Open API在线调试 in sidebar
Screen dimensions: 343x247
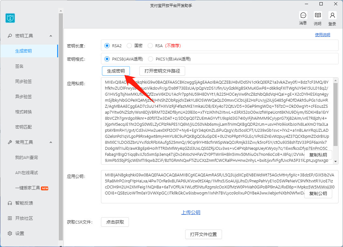(26, 173)
